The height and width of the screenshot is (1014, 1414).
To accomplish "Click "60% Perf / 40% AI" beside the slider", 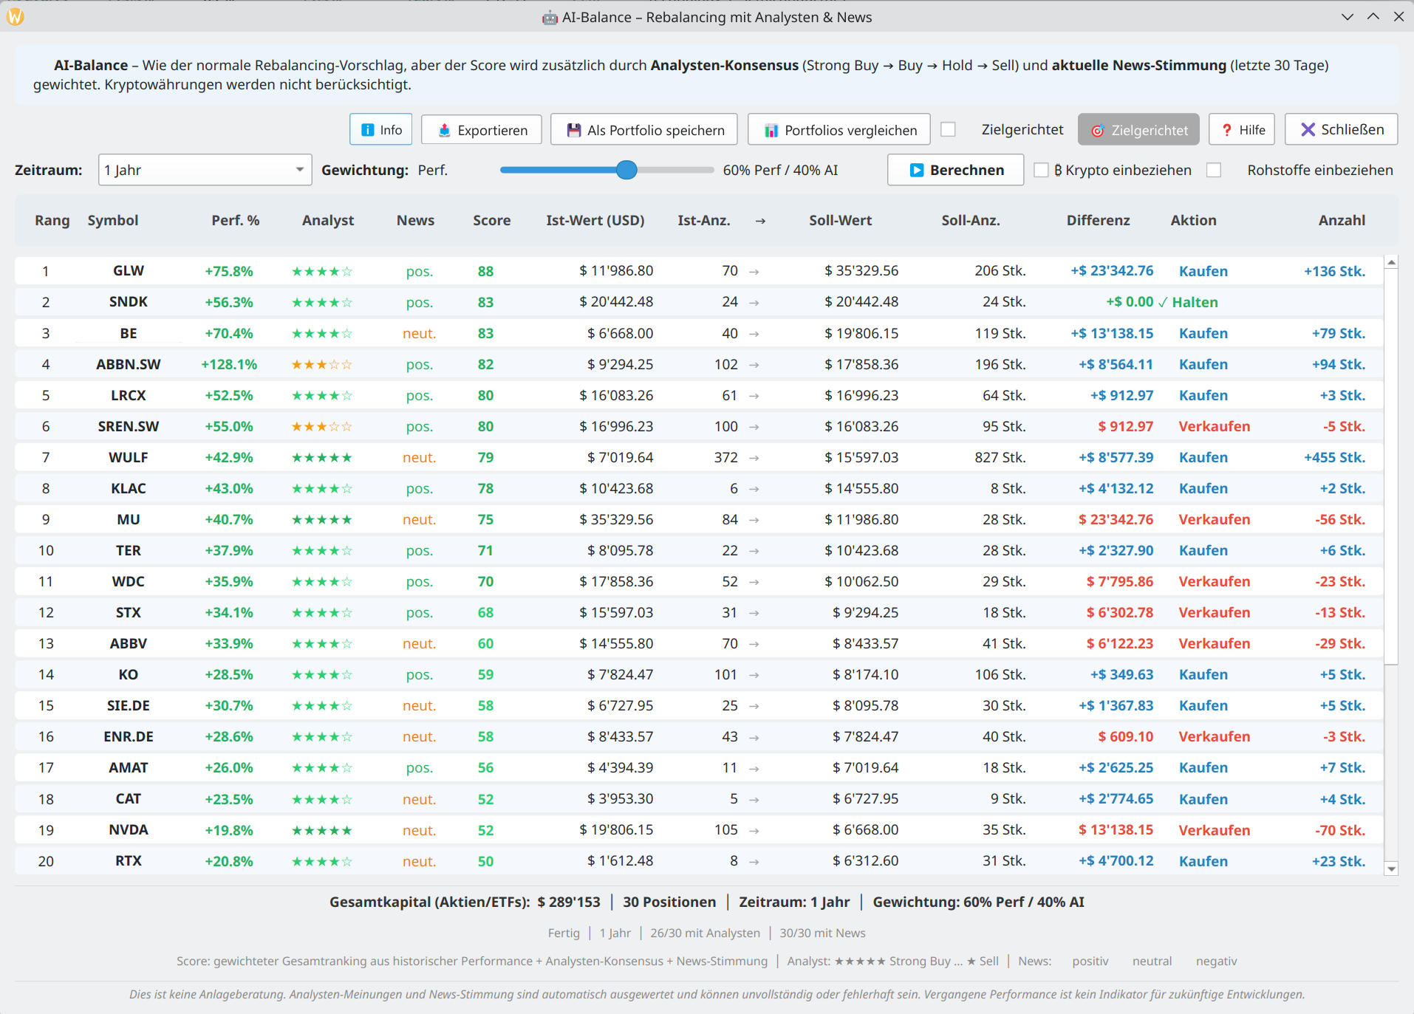I will [x=780, y=170].
